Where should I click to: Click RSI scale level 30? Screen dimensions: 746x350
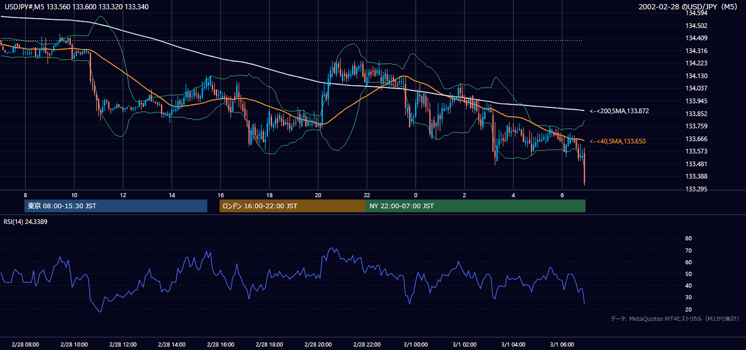(688, 297)
